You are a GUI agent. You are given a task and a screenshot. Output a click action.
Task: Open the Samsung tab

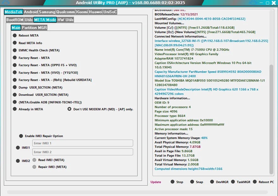47,12
